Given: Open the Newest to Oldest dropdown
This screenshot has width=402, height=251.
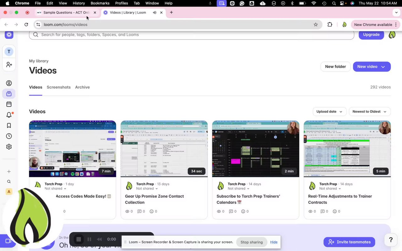Looking at the screenshot, I should click(x=370, y=111).
